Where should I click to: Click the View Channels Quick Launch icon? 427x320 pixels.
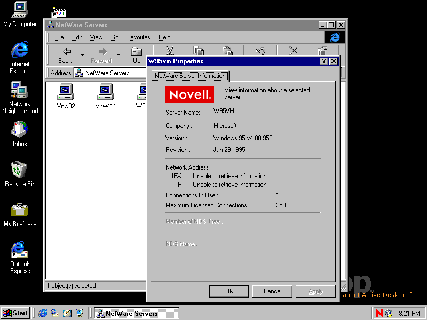click(80, 313)
